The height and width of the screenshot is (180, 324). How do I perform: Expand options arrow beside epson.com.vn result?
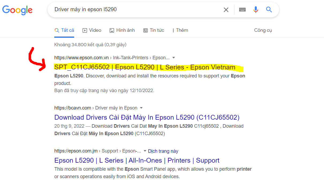click(174, 58)
